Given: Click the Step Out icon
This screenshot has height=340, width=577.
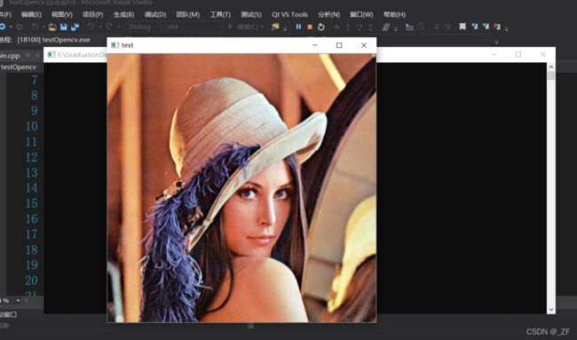Looking at the screenshot, I should (370, 27).
